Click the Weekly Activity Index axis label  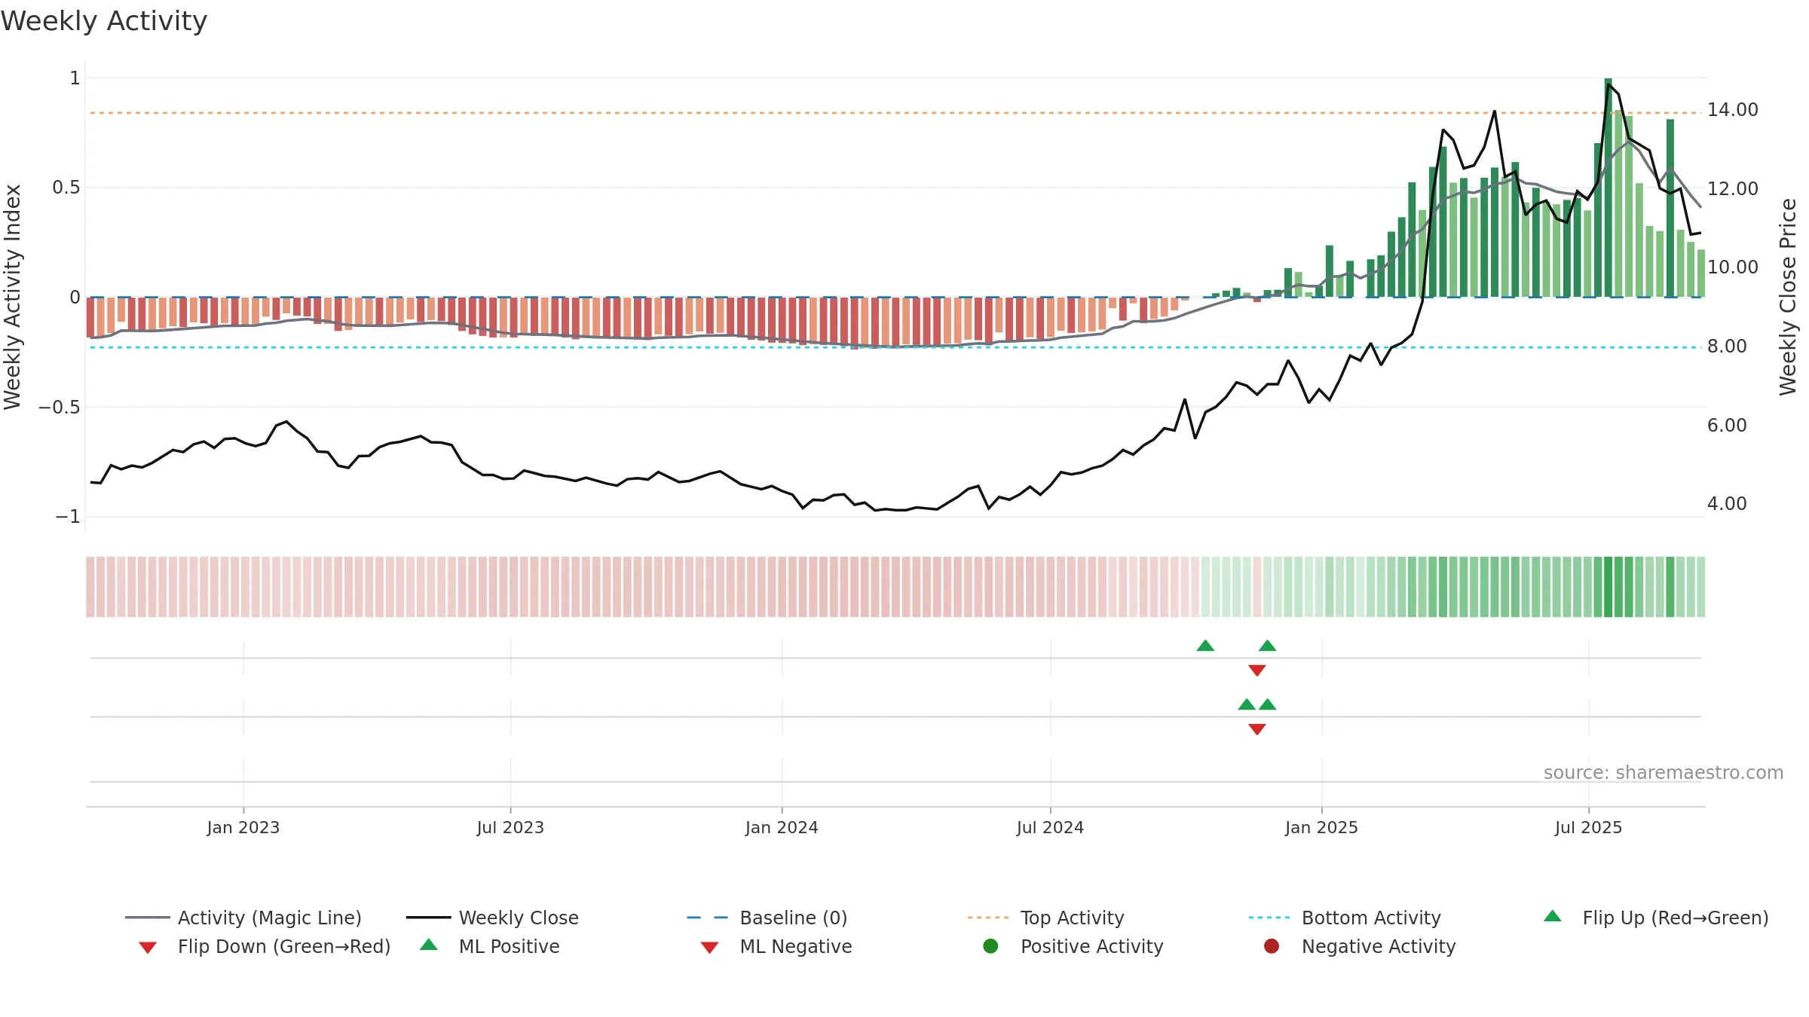point(12,297)
